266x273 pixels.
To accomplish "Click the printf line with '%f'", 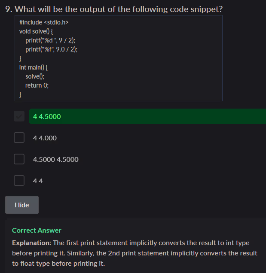I will 51,49.
